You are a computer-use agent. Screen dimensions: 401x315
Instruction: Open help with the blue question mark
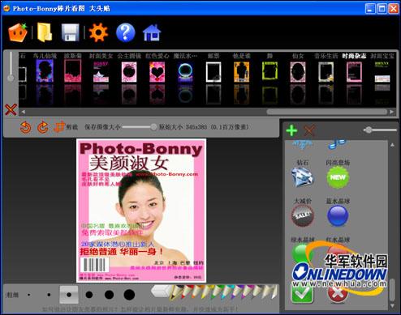126,32
